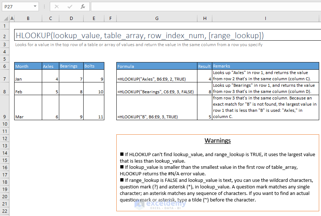Click the 'exact match for "B"' remark cell
The width and height of the screenshot is (321, 216).
265,107
